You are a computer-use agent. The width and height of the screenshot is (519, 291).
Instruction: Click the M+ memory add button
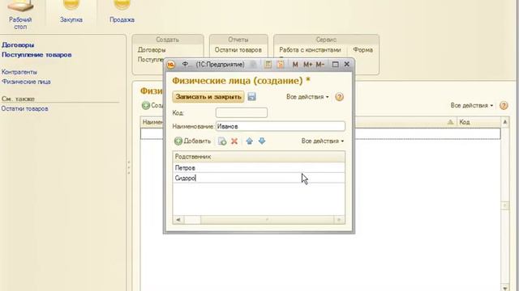tap(307, 65)
